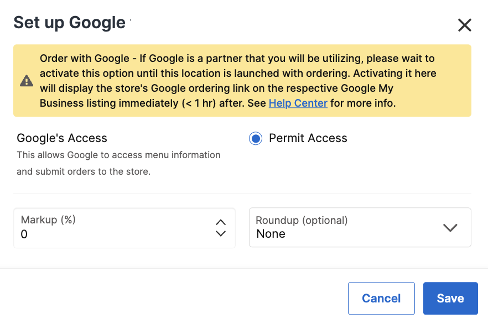Click the divider line below Google's Access
The width and height of the screenshot is (488, 324).
tap(242, 194)
